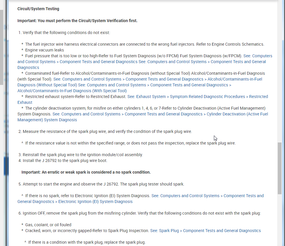Click scrollbar track below the thumb
This screenshot has width=285, height=246.
[279, 221]
